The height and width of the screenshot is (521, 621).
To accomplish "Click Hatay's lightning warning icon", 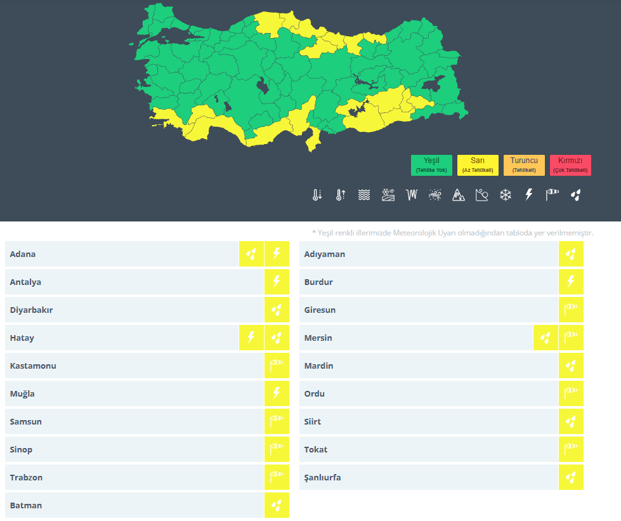I will point(251,338).
